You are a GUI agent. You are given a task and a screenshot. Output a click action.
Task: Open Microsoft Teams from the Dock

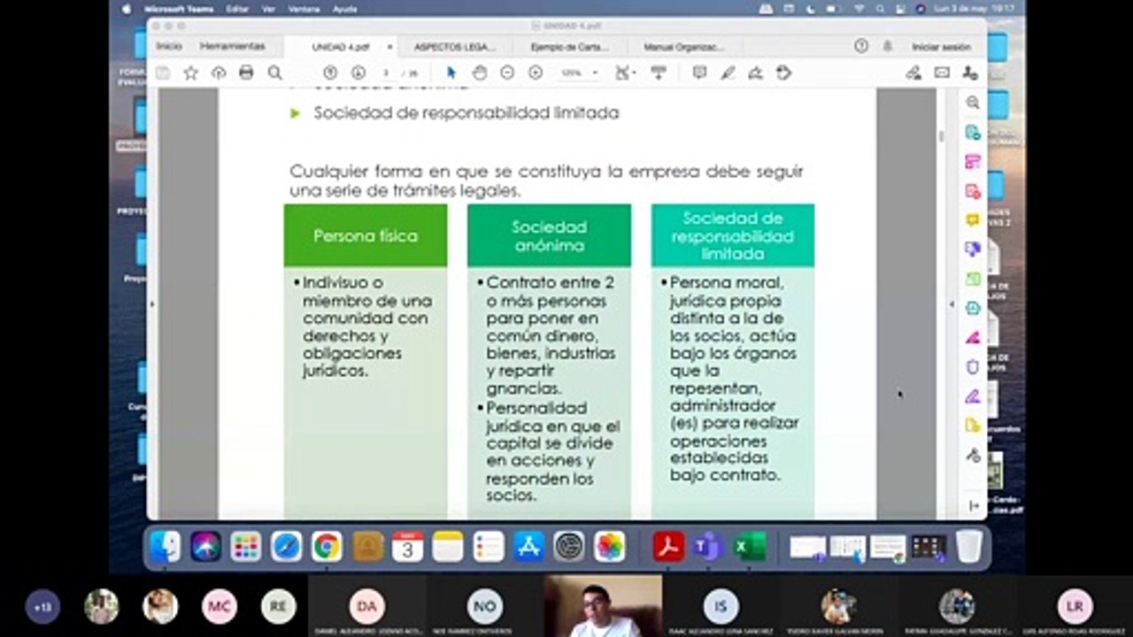pyautogui.click(x=709, y=547)
